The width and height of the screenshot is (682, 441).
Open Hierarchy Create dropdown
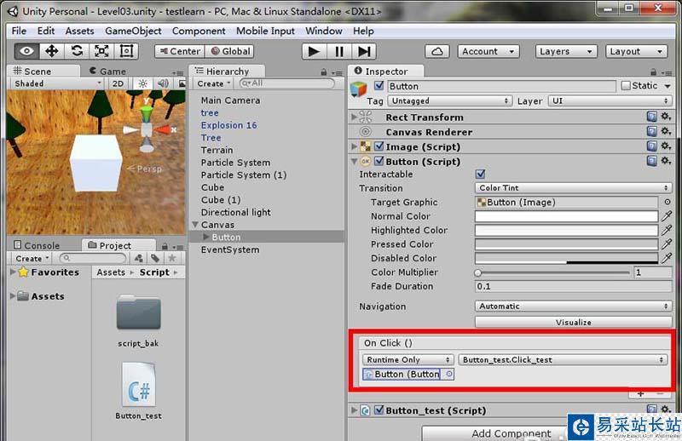213,83
